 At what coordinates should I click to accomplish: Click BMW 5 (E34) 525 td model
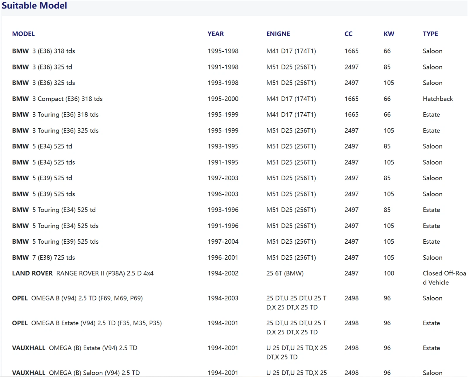tap(42, 146)
